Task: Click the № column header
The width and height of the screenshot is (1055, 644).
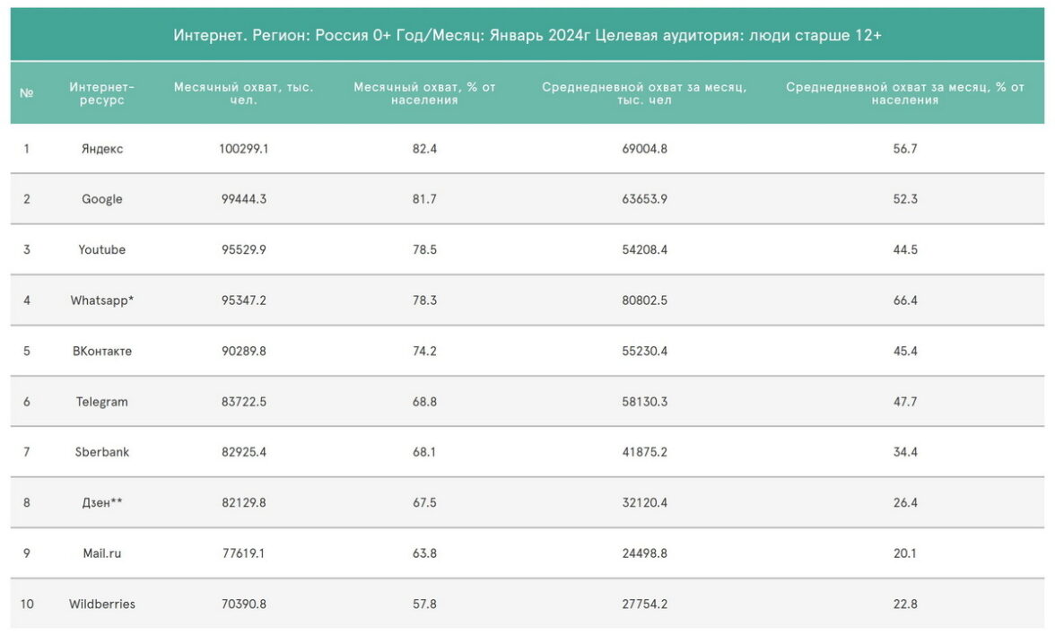Action: click(26, 93)
